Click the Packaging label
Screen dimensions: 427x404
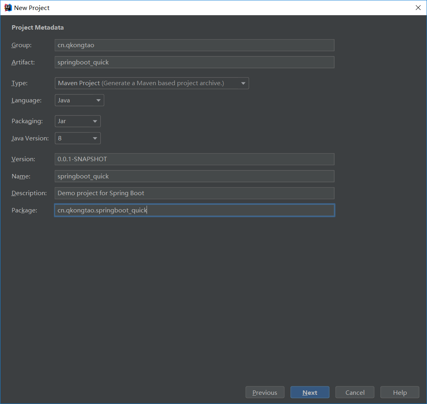27,121
